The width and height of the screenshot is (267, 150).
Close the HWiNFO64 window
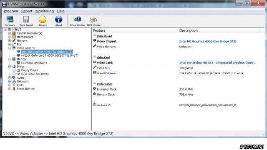pyautogui.click(x=258, y=3)
